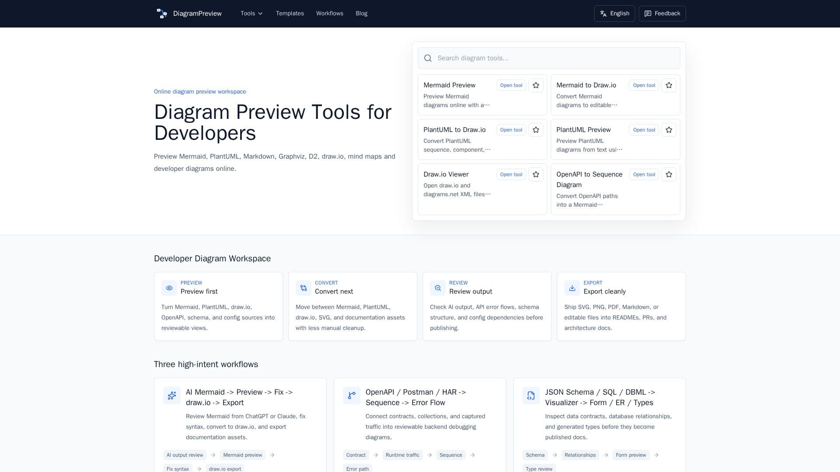Viewport: 840px width, 472px height.
Task: Star the OpenAPI to Sequence Diagram tool
Action: [669, 174]
